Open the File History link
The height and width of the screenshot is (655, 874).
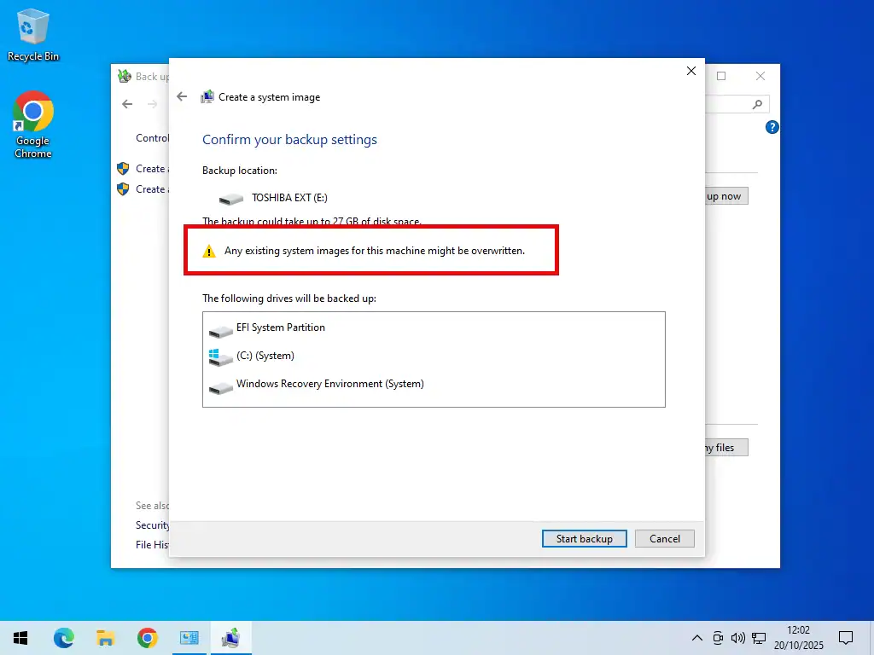[150, 545]
